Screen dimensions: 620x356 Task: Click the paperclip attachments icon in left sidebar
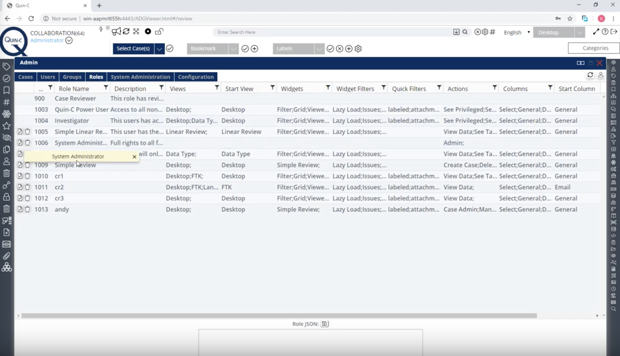6,256
